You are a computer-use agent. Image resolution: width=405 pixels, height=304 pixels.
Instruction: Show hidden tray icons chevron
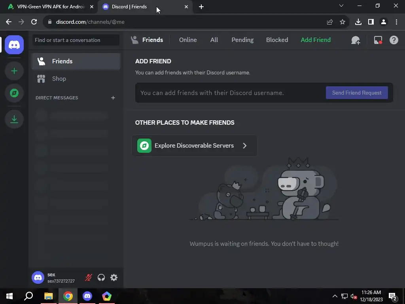click(335, 296)
